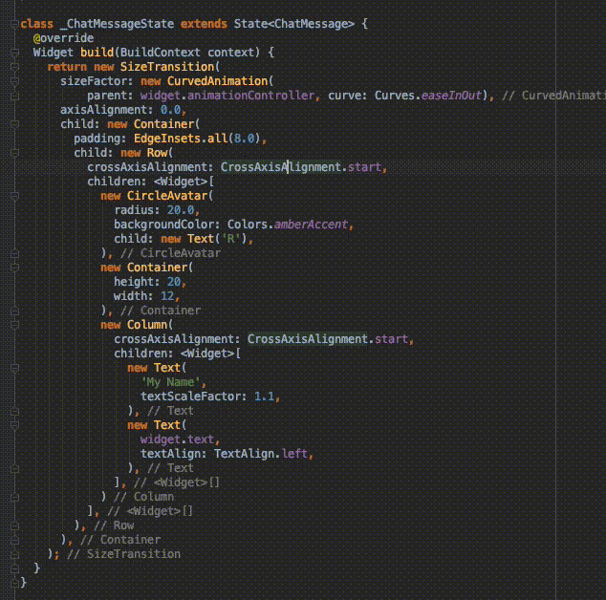This screenshot has width=606, height=600.
Task: Click the '0.0' axisAlignment value
Action: click(170, 110)
